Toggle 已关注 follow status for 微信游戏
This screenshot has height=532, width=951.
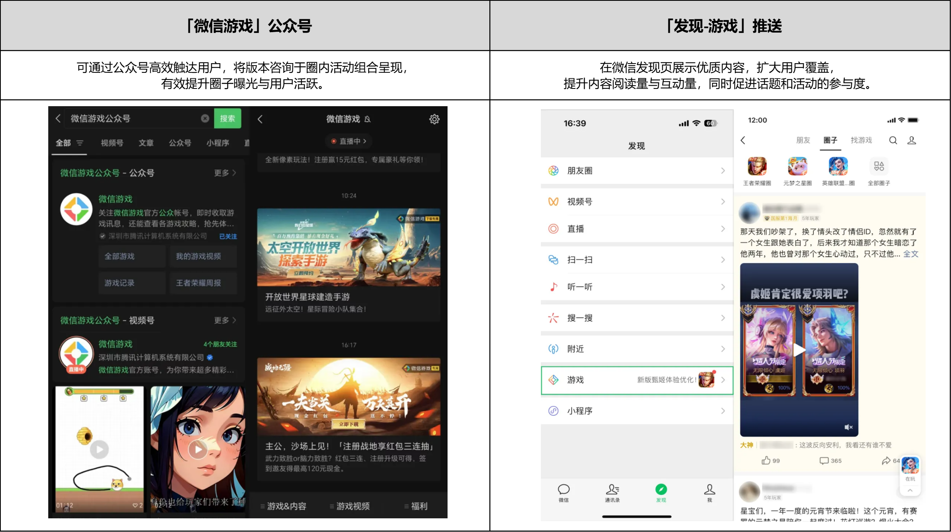pyautogui.click(x=228, y=236)
